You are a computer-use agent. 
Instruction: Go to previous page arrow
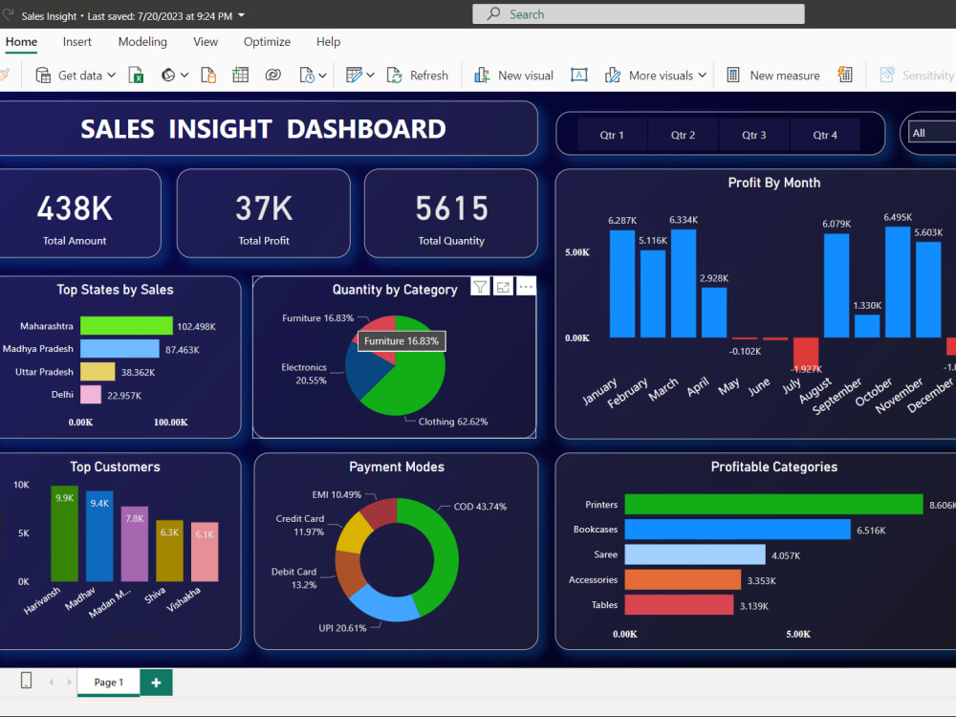click(x=52, y=682)
